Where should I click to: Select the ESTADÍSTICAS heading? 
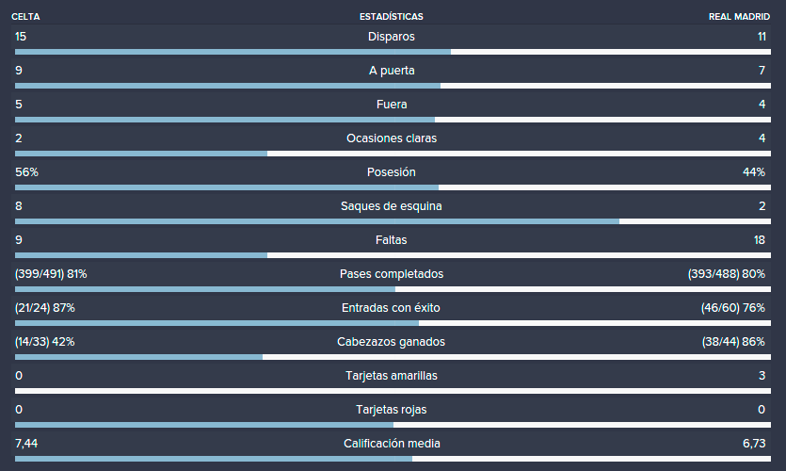click(391, 17)
